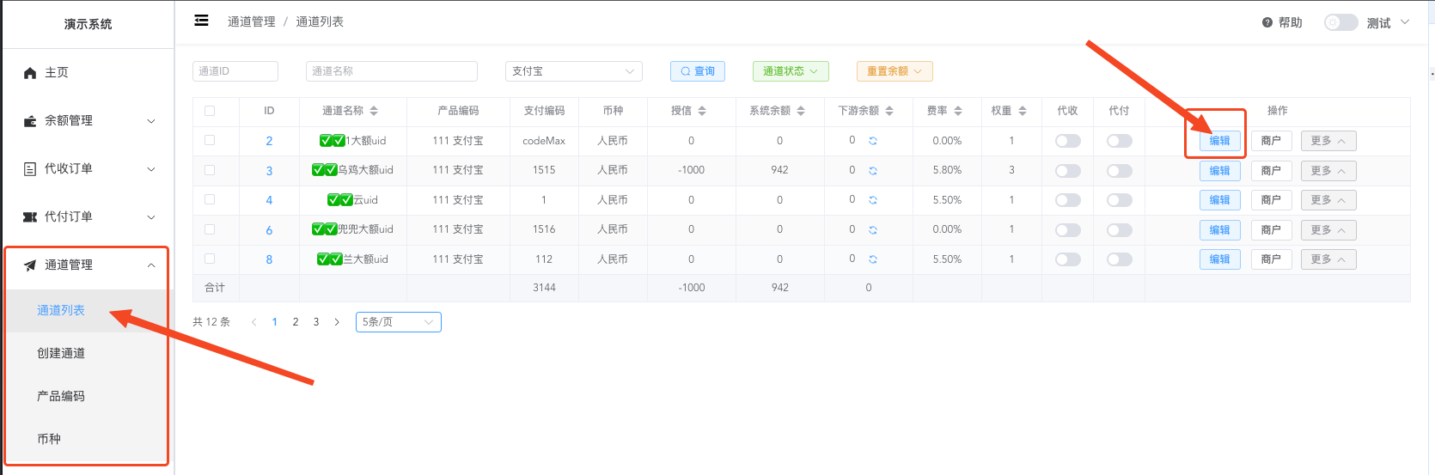The height and width of the screenshot is (475, 1435).
Task: Go to next page arrow in pagination
Action: pyautogui.click(x=337, y=322)
